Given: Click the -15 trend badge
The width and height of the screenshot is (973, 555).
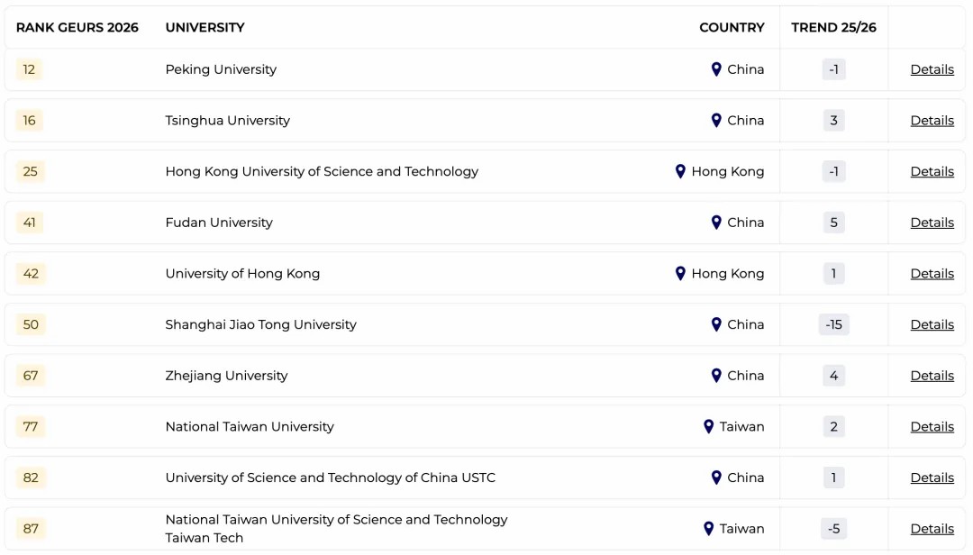Looking at the screenshot, I should pyautogui.click(x=833, y=324).
